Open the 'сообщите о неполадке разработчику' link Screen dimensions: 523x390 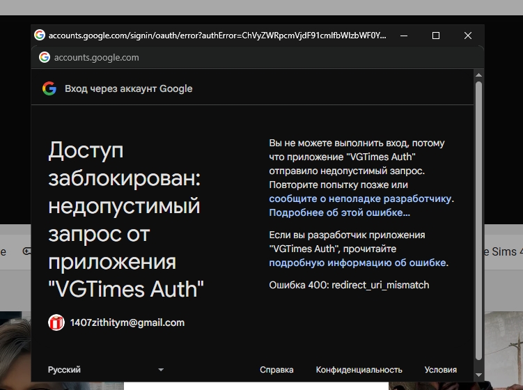click(361, 198)
